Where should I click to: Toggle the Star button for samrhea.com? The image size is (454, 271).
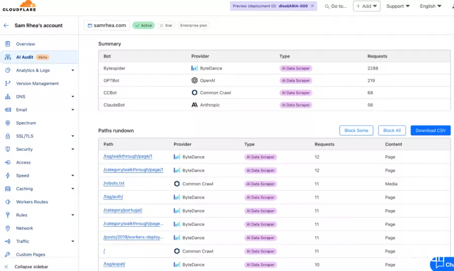click(x=166, y=25)
